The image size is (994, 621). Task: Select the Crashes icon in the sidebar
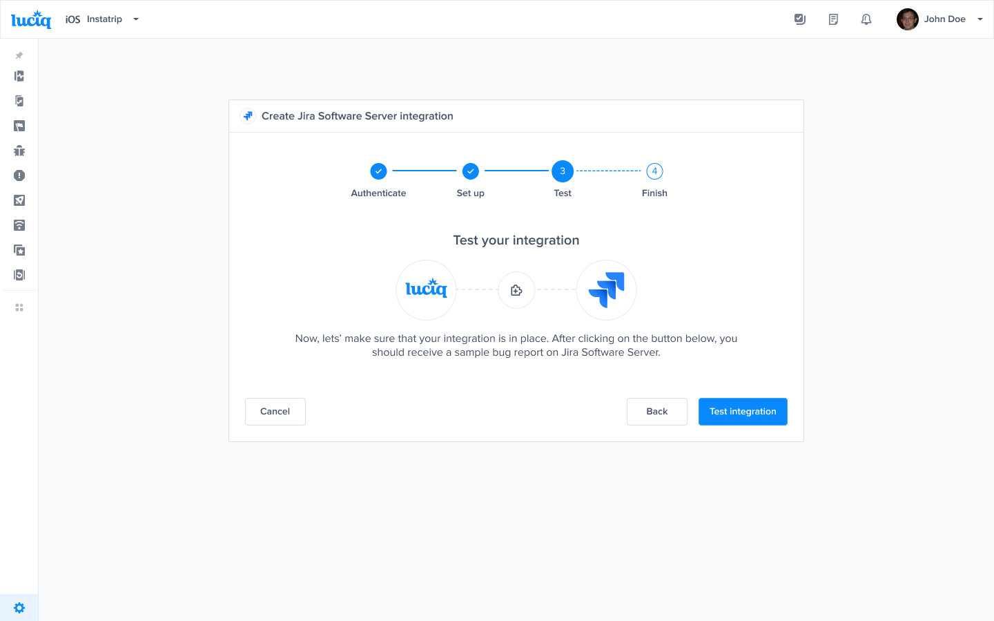tap(19, 175)
